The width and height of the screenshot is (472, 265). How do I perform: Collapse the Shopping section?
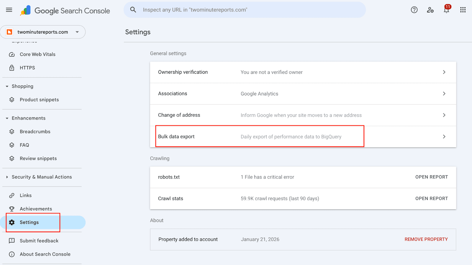point(7,86)
